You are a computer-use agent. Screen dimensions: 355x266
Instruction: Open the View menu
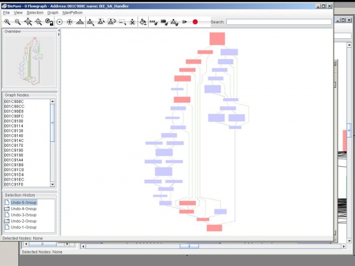click(x=18, y=13)
